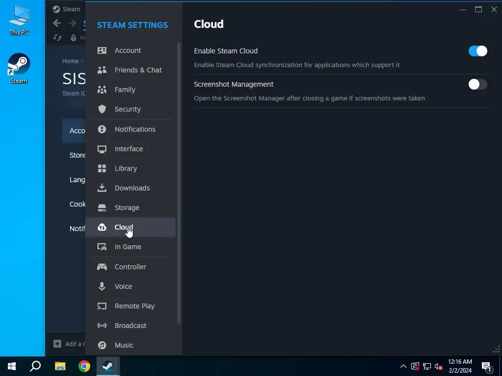Click the muted volume tray icon

point(439,366)
